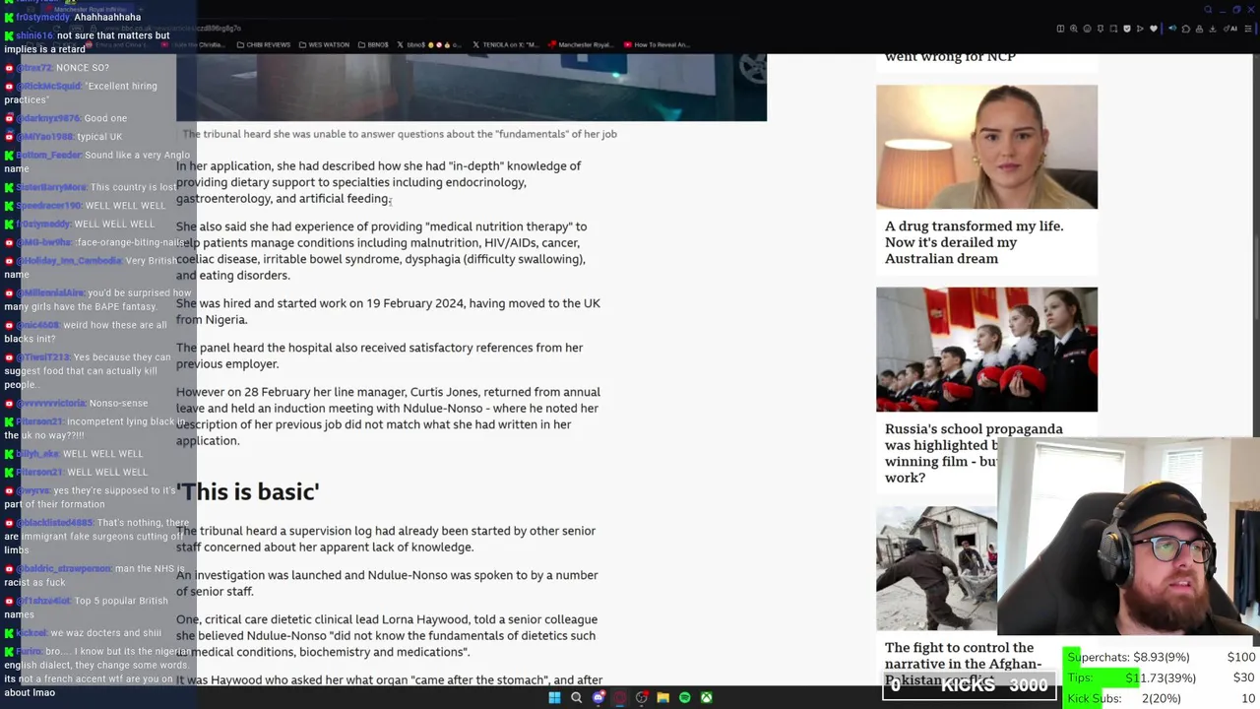Click the pin icon in browser toolbar
Image resolution: width=1260 pixels, height=709 pixels.
click(x=1101, y=29)
